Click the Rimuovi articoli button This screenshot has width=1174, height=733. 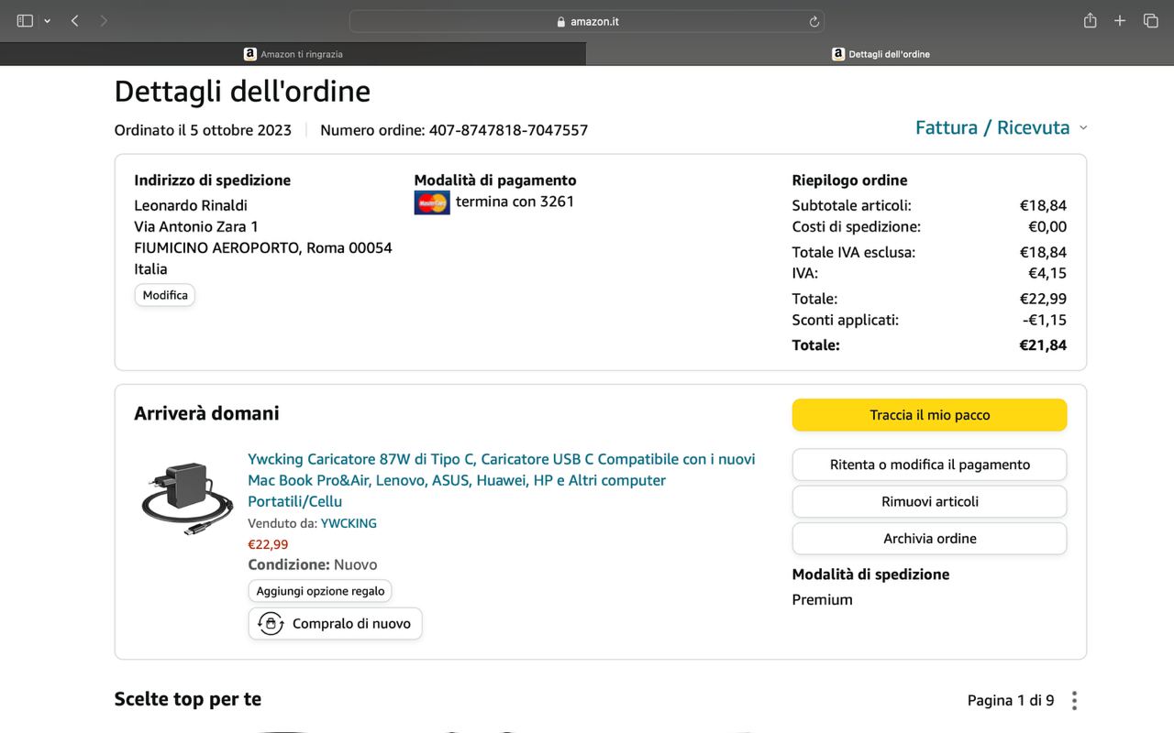(929, 501)
